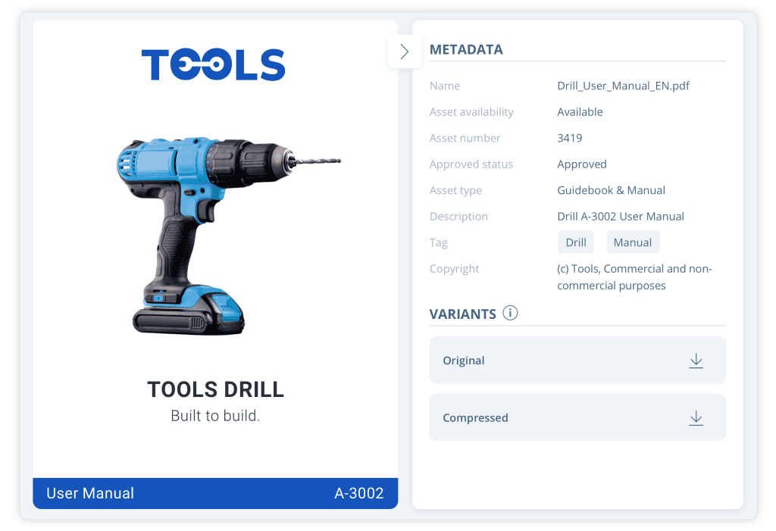Collapse the metadata panel with the chevron

pyautogui.click(x=404, y=52)
